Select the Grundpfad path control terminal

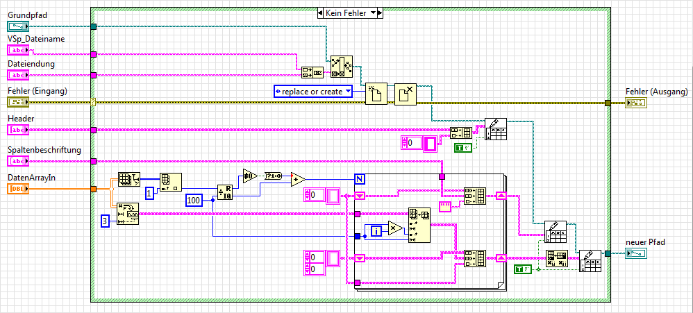[18, 26]
